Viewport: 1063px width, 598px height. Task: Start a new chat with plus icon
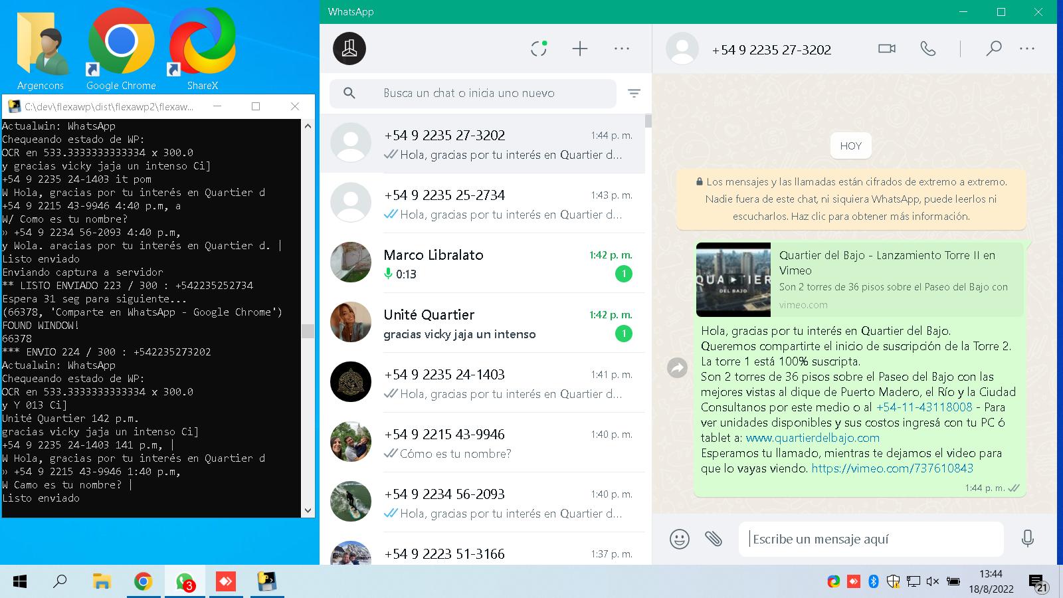[580, 49]
